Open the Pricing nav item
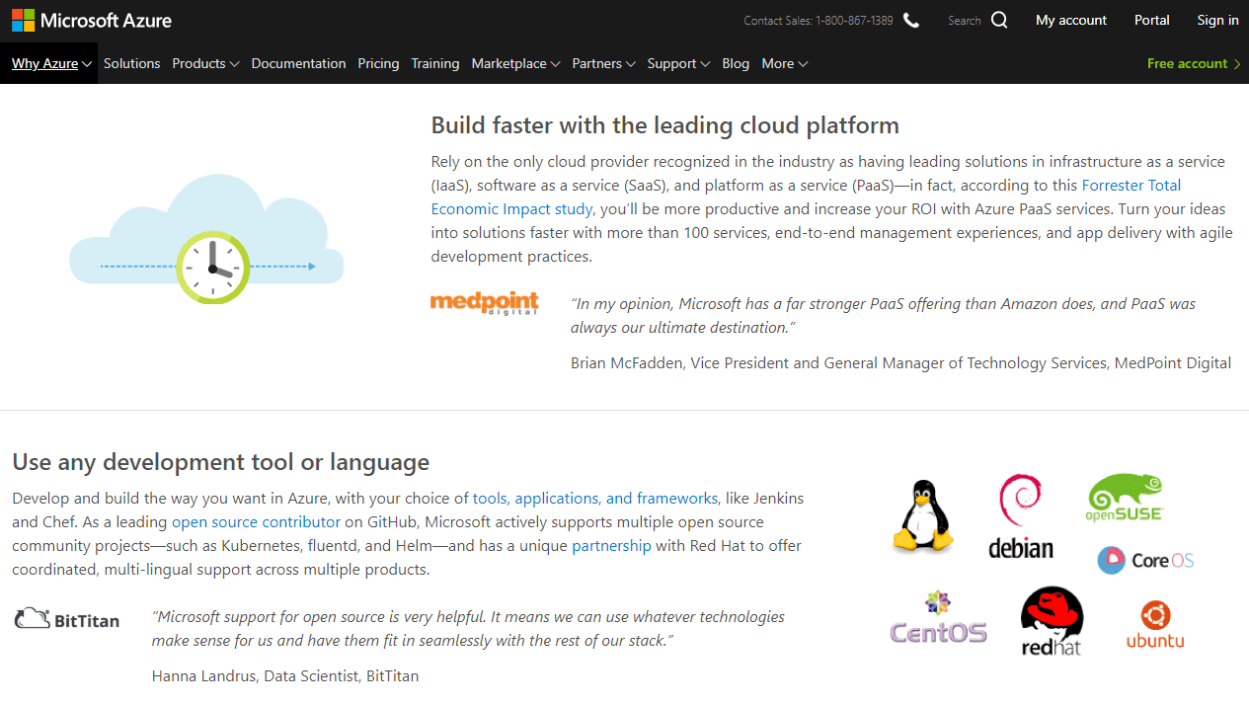The height and width of the screenshot is (705, 1249). (378, 63)
